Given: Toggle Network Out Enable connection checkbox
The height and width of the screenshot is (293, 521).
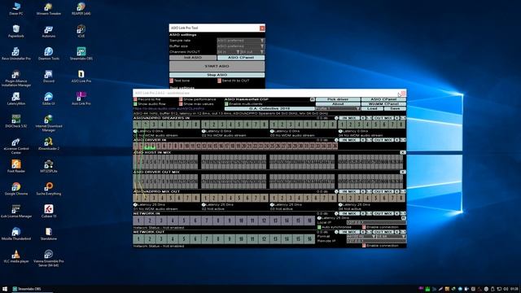Looking at the screenshot, I should 364,246.
